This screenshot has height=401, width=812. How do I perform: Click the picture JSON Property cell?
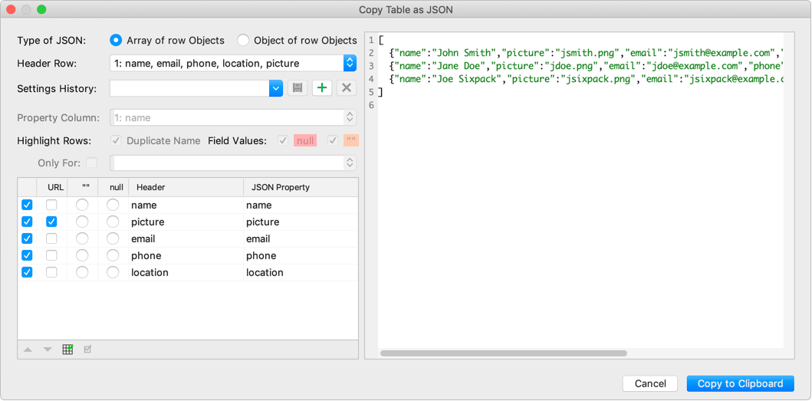pos(301,222)
